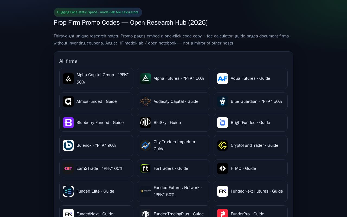This screenshot has width=347, height=217.
Task: Open Funded Futures Network promo page
Action: [x=173, y=191]
